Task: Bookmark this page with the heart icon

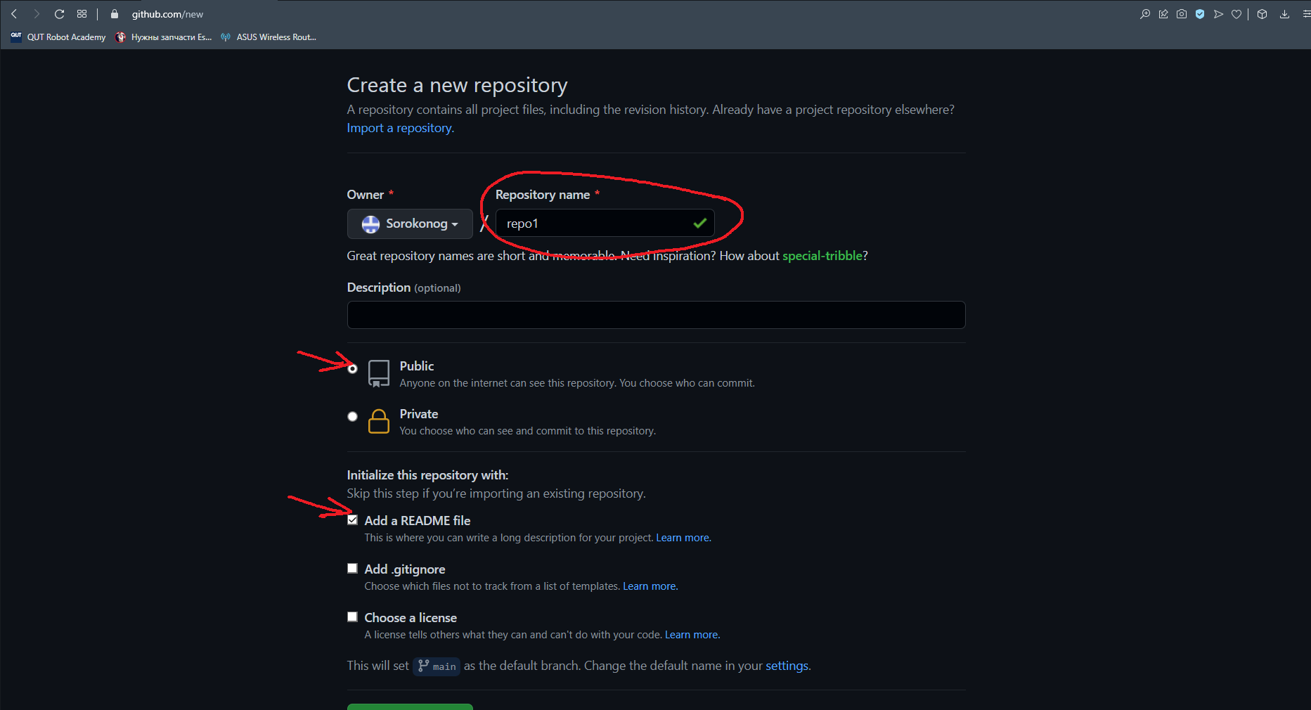Action: (x=1236, y=14)
